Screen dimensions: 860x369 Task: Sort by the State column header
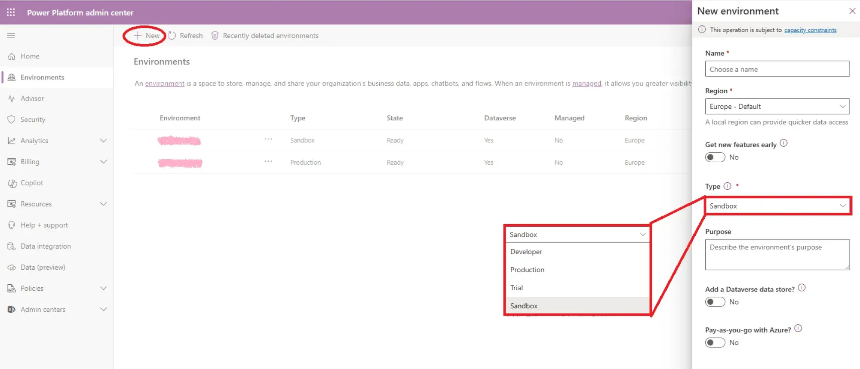(395, 118)
